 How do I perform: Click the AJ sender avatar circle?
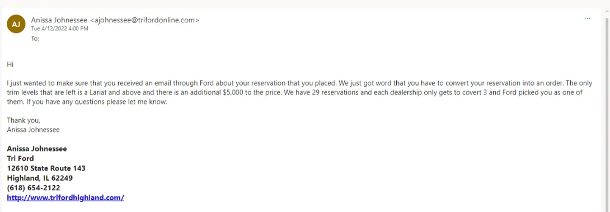point(16,23)
